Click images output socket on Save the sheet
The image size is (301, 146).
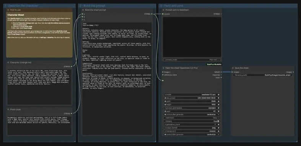293,72
